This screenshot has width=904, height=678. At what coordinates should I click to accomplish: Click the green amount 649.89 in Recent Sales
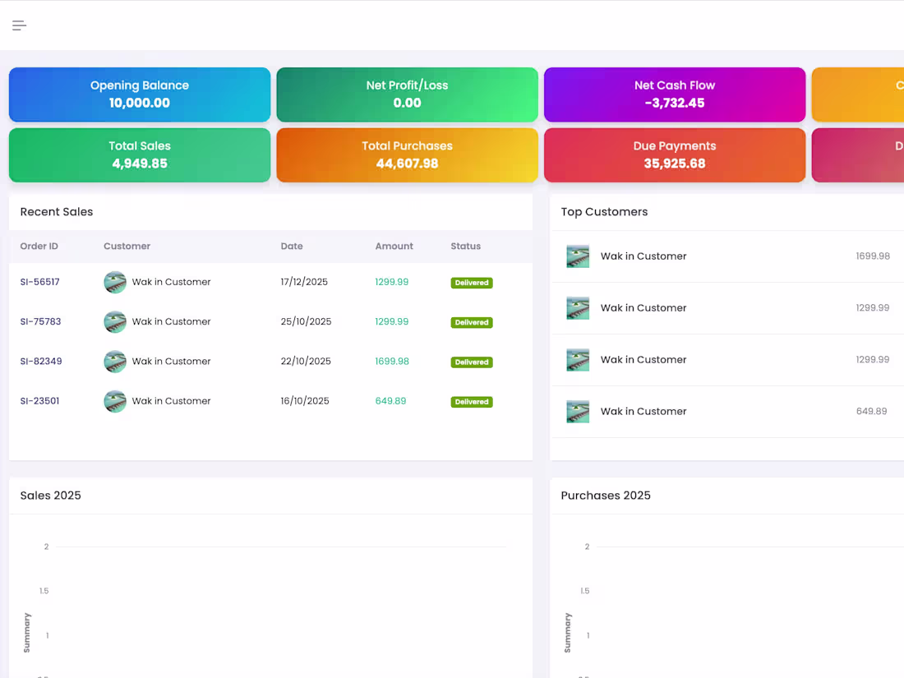390,401
